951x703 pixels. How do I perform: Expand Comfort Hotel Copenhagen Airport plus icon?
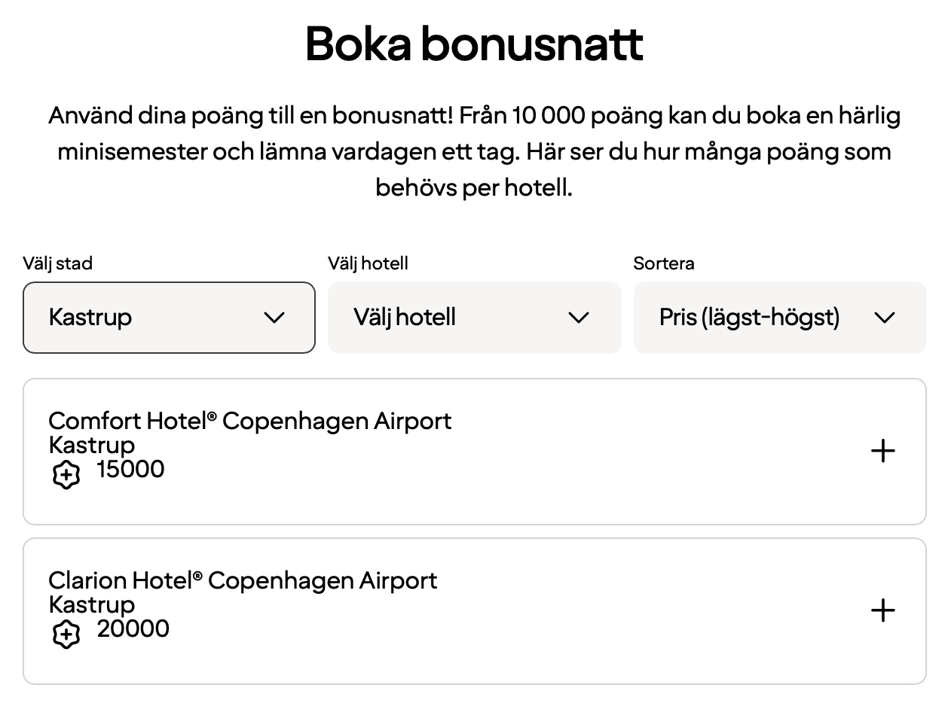point(882,452)
